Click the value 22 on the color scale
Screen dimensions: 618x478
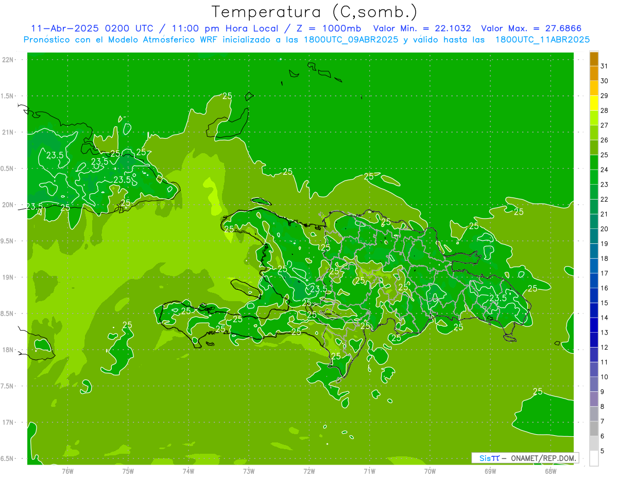click(605, 199)
